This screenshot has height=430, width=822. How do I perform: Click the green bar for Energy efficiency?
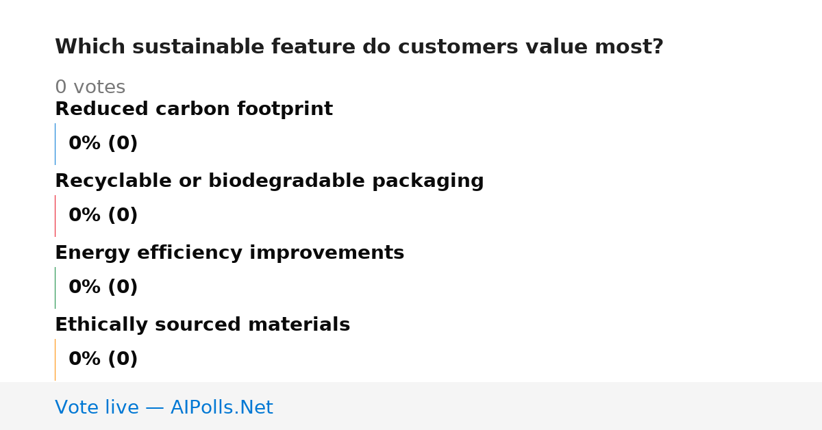55,288
